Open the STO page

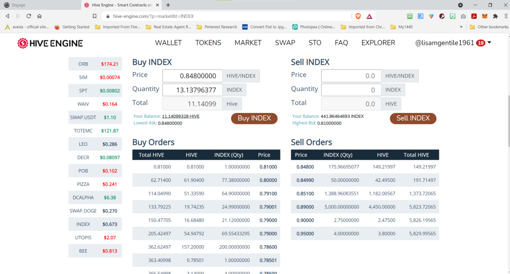pyautogui.click(x=315, y=43)
